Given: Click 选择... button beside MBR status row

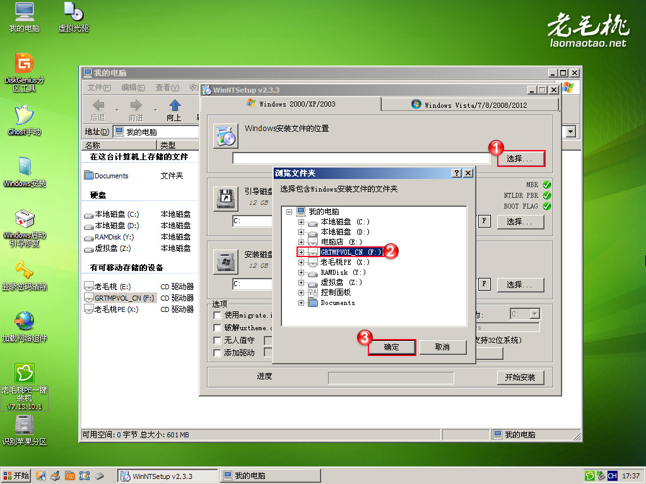Looking at the screenshot, I should 520,222.
